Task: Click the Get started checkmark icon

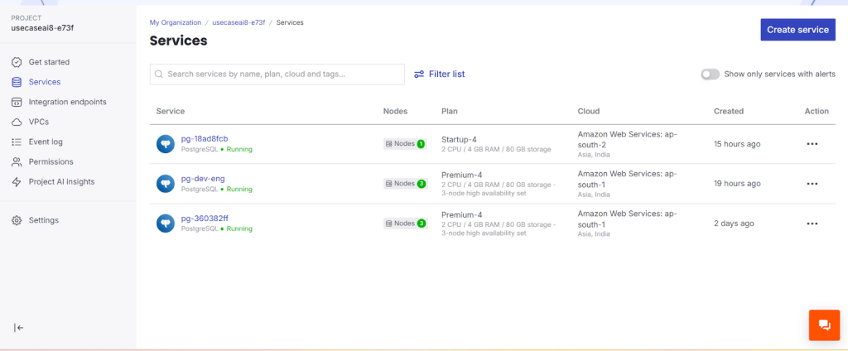Action: tap(17, 62)
